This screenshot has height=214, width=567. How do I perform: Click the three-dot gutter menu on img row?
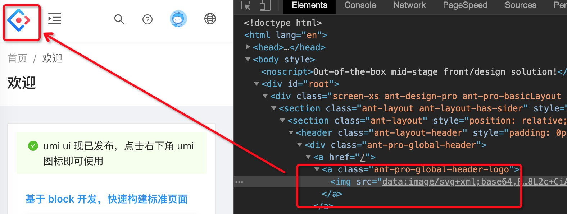239,182
